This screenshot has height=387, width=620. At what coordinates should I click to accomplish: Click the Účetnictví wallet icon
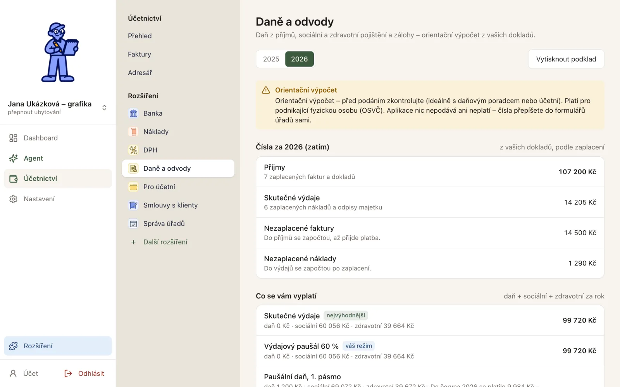click(13, 178)
